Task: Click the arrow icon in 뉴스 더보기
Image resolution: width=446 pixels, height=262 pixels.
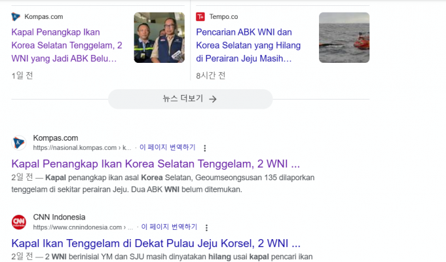Action: [x=212, y=99]
